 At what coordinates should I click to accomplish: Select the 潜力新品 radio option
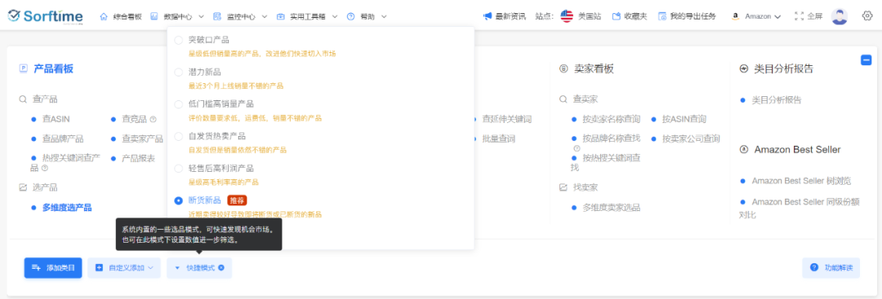[x=178, y=73]
